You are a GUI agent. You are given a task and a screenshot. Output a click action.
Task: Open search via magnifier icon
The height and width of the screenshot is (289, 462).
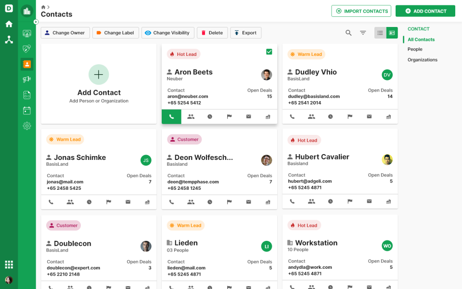coord(348,33)
